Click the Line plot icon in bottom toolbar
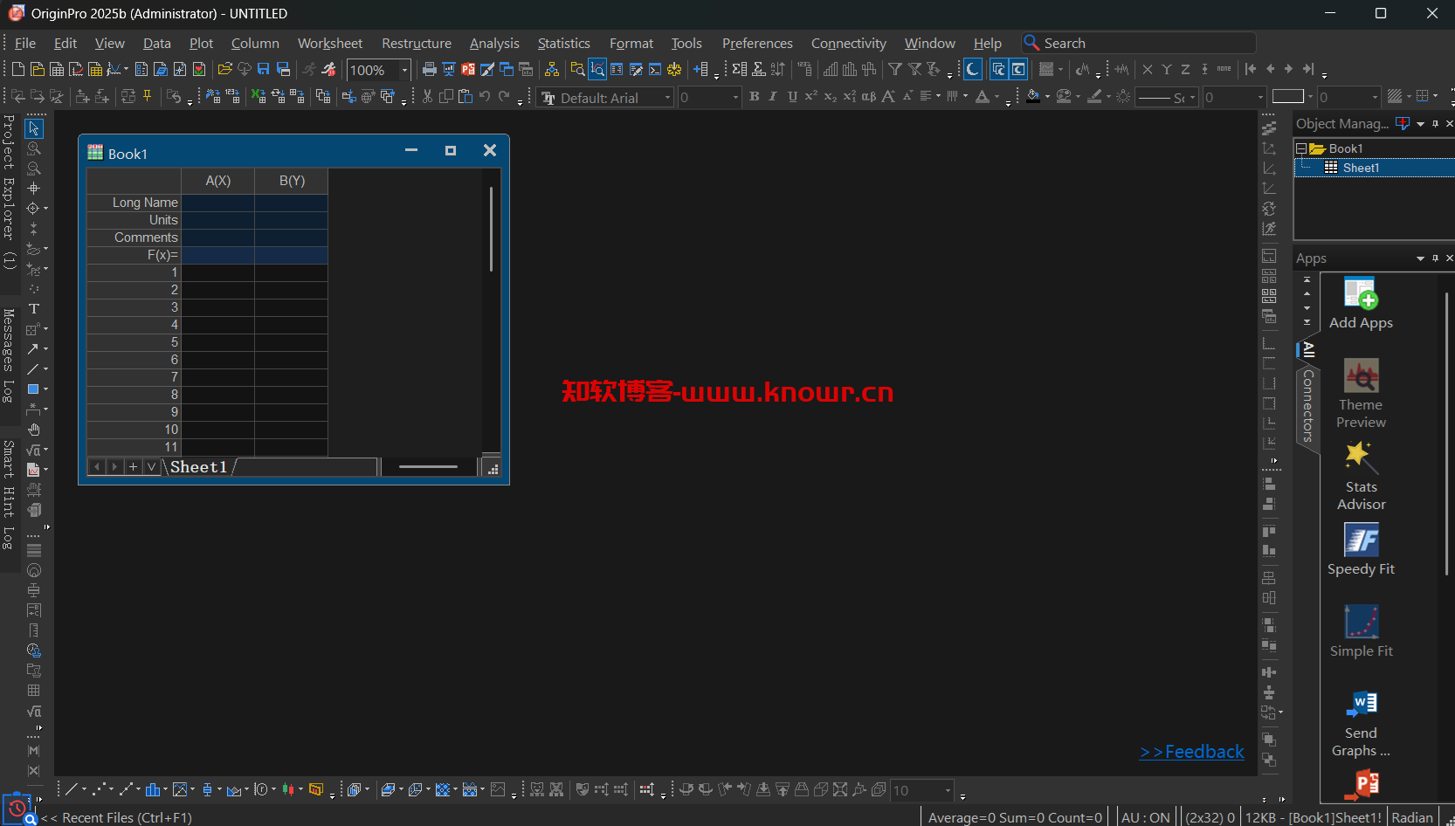Screen dimensions: 1455x826 (x=72, y=789)
